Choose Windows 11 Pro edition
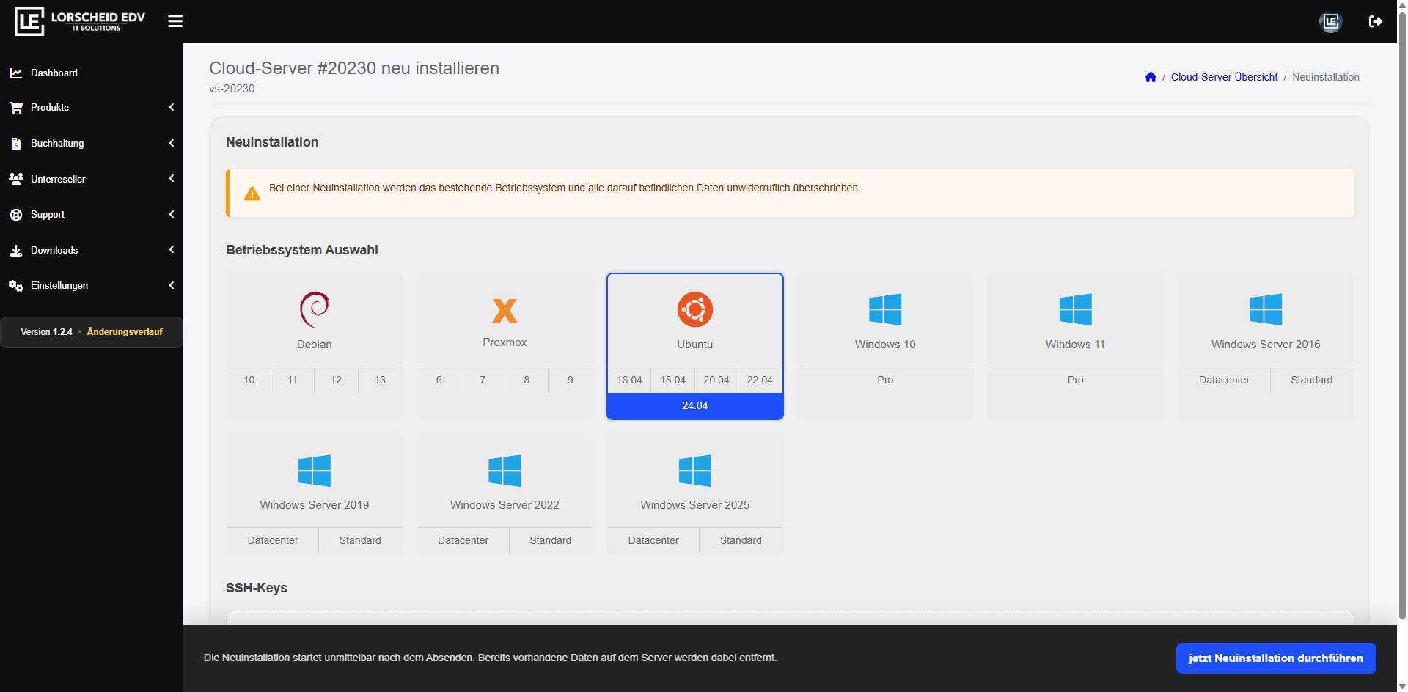 [1076, 380]
